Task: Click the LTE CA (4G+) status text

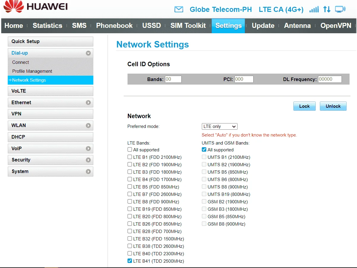Action: (281, 9)
